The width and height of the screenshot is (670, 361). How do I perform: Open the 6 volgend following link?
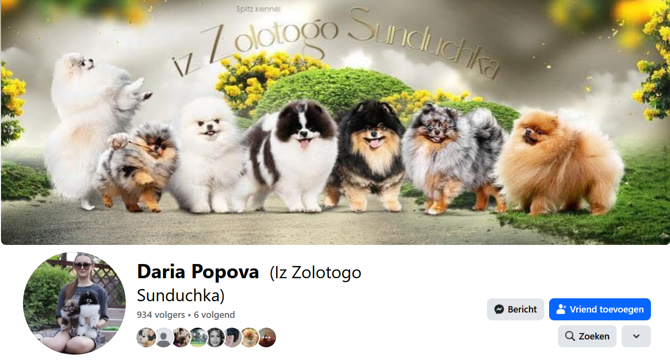(214, 315)
